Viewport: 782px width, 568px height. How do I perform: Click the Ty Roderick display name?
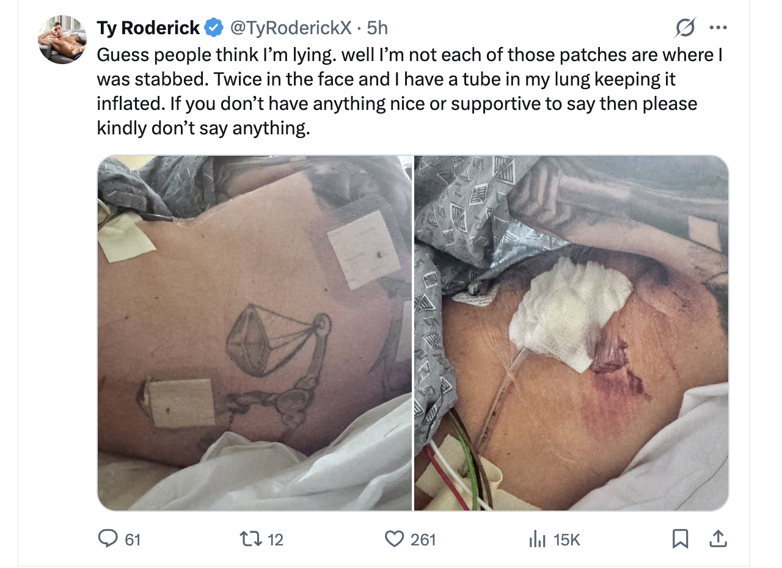coord(148,27)
